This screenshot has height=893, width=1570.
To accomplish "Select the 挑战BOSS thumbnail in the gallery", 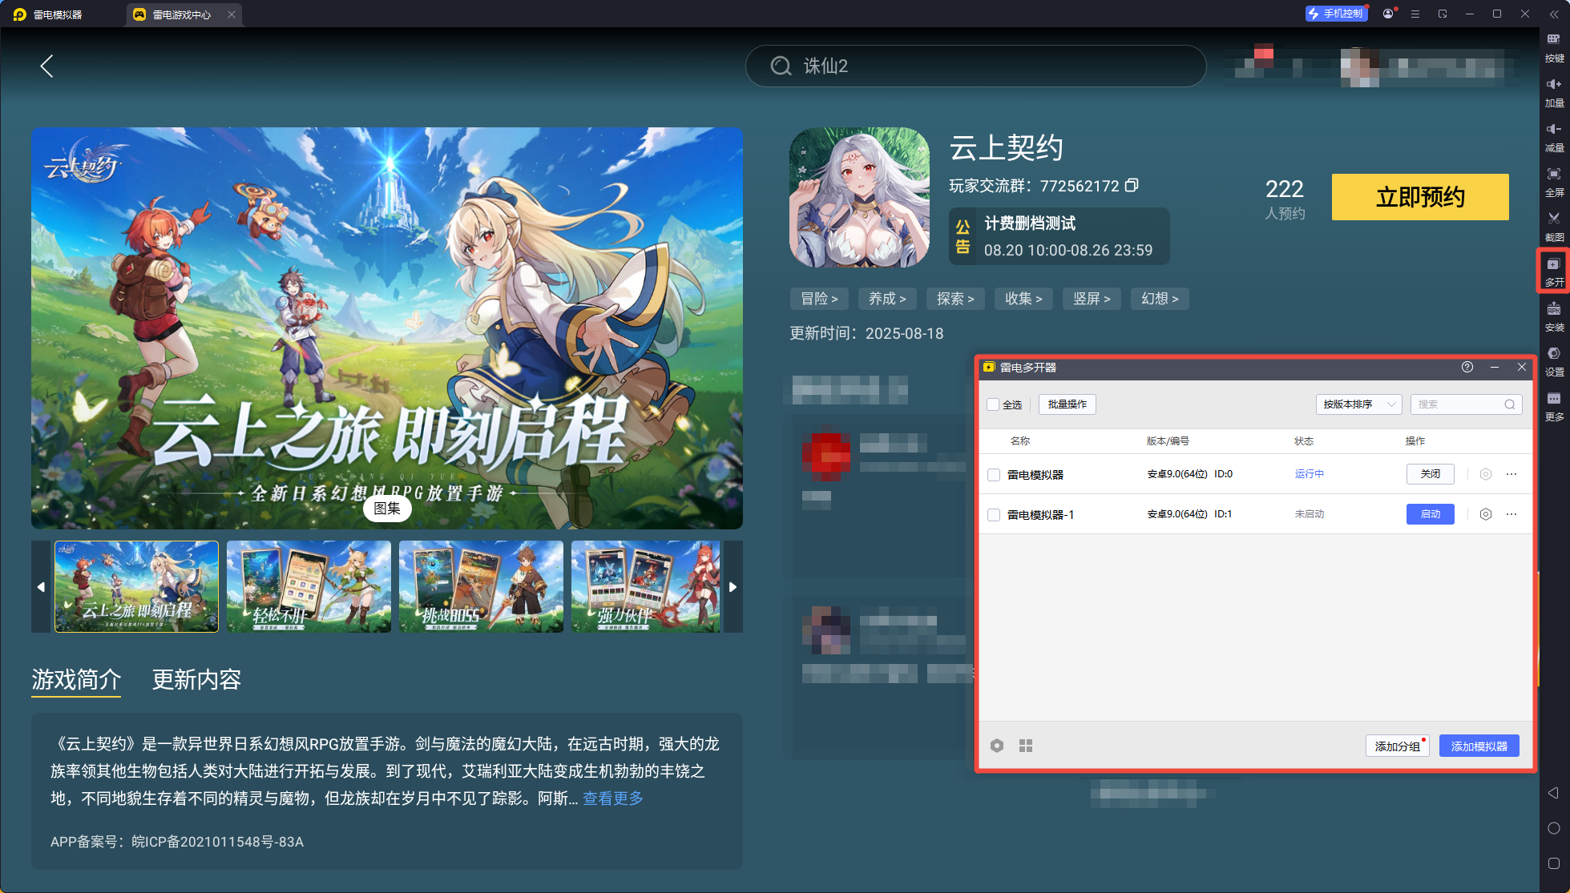I will (480, 586).
